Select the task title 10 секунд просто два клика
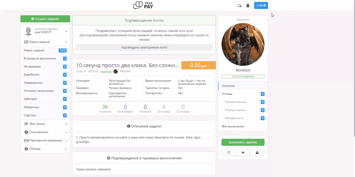This screenshot has width=355, height=177. click(x=127, y=65)
